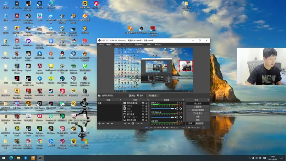Open OBS Studio desktop shortcut icon
The width and height of the screenshot is (286, 161).
click(141, 30)
